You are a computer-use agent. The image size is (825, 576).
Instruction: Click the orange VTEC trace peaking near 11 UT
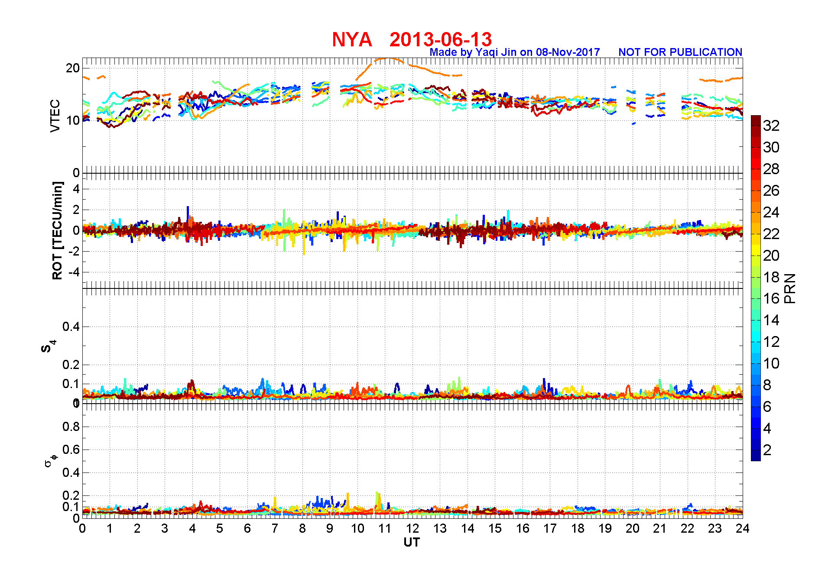[388, 59]
